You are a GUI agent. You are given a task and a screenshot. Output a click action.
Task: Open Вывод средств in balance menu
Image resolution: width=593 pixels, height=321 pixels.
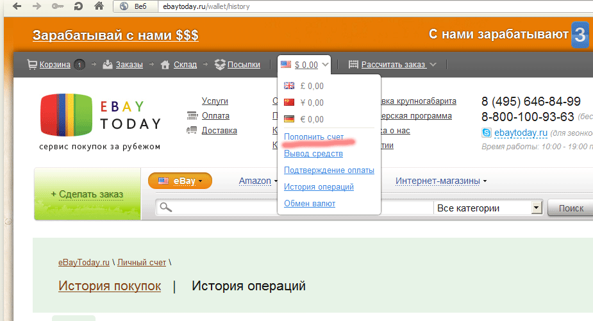pos(313,154)
